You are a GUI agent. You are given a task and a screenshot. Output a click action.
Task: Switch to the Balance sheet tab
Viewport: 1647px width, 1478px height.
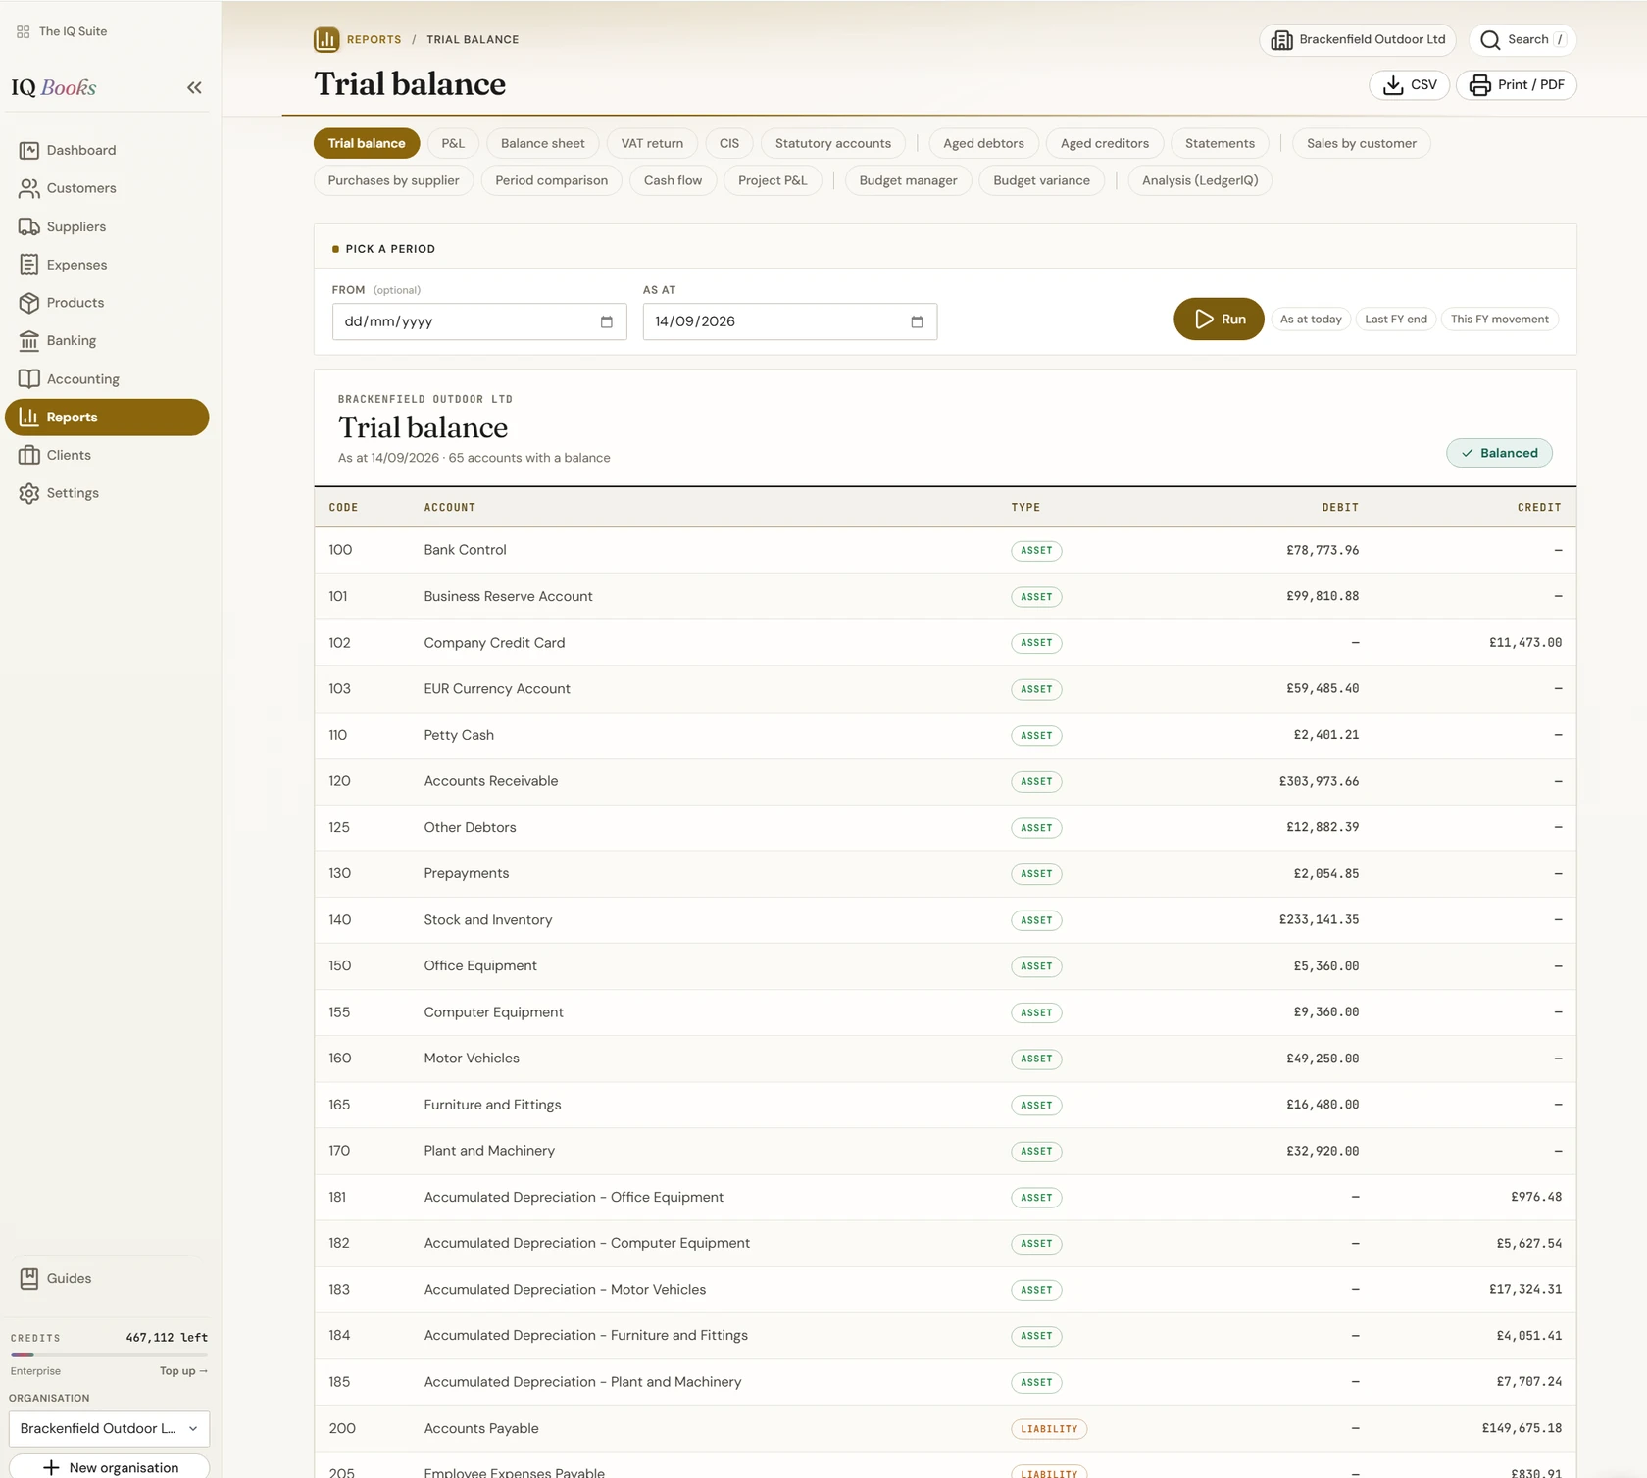tap(543, 143)
